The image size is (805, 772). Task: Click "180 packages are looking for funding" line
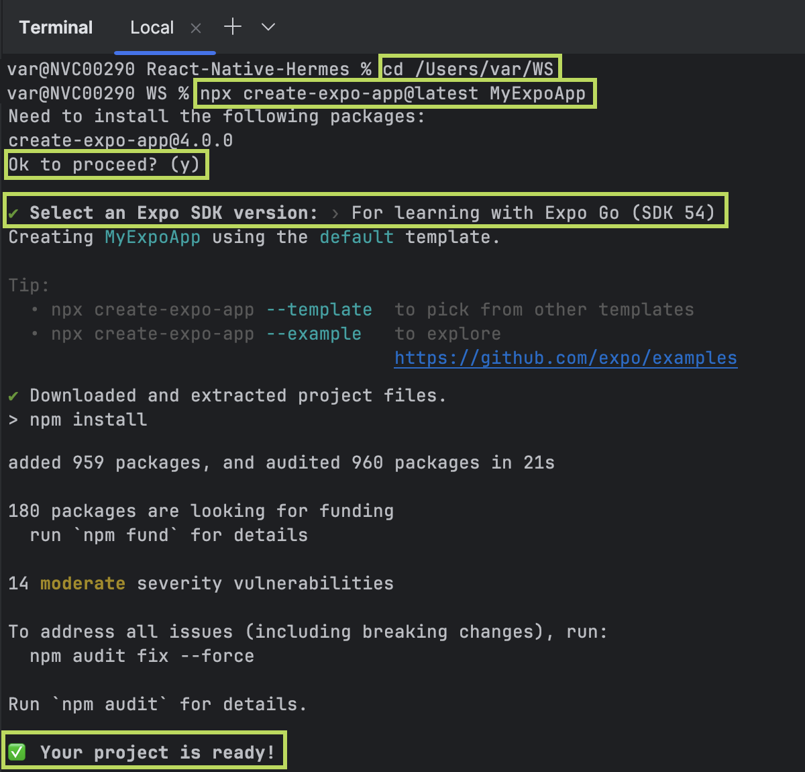(201, 511)
